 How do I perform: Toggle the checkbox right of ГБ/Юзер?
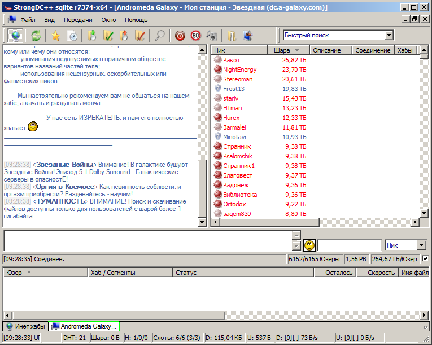pos(425,259)
